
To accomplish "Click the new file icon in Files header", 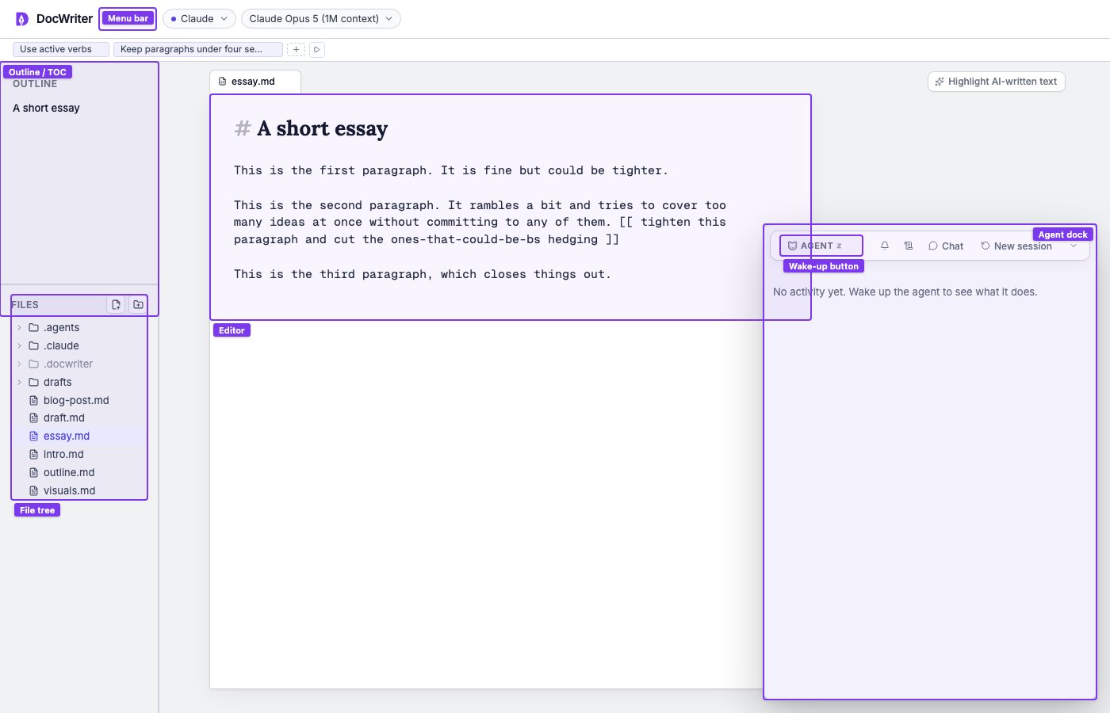I will pyautogui.click(x=116, y=305).
